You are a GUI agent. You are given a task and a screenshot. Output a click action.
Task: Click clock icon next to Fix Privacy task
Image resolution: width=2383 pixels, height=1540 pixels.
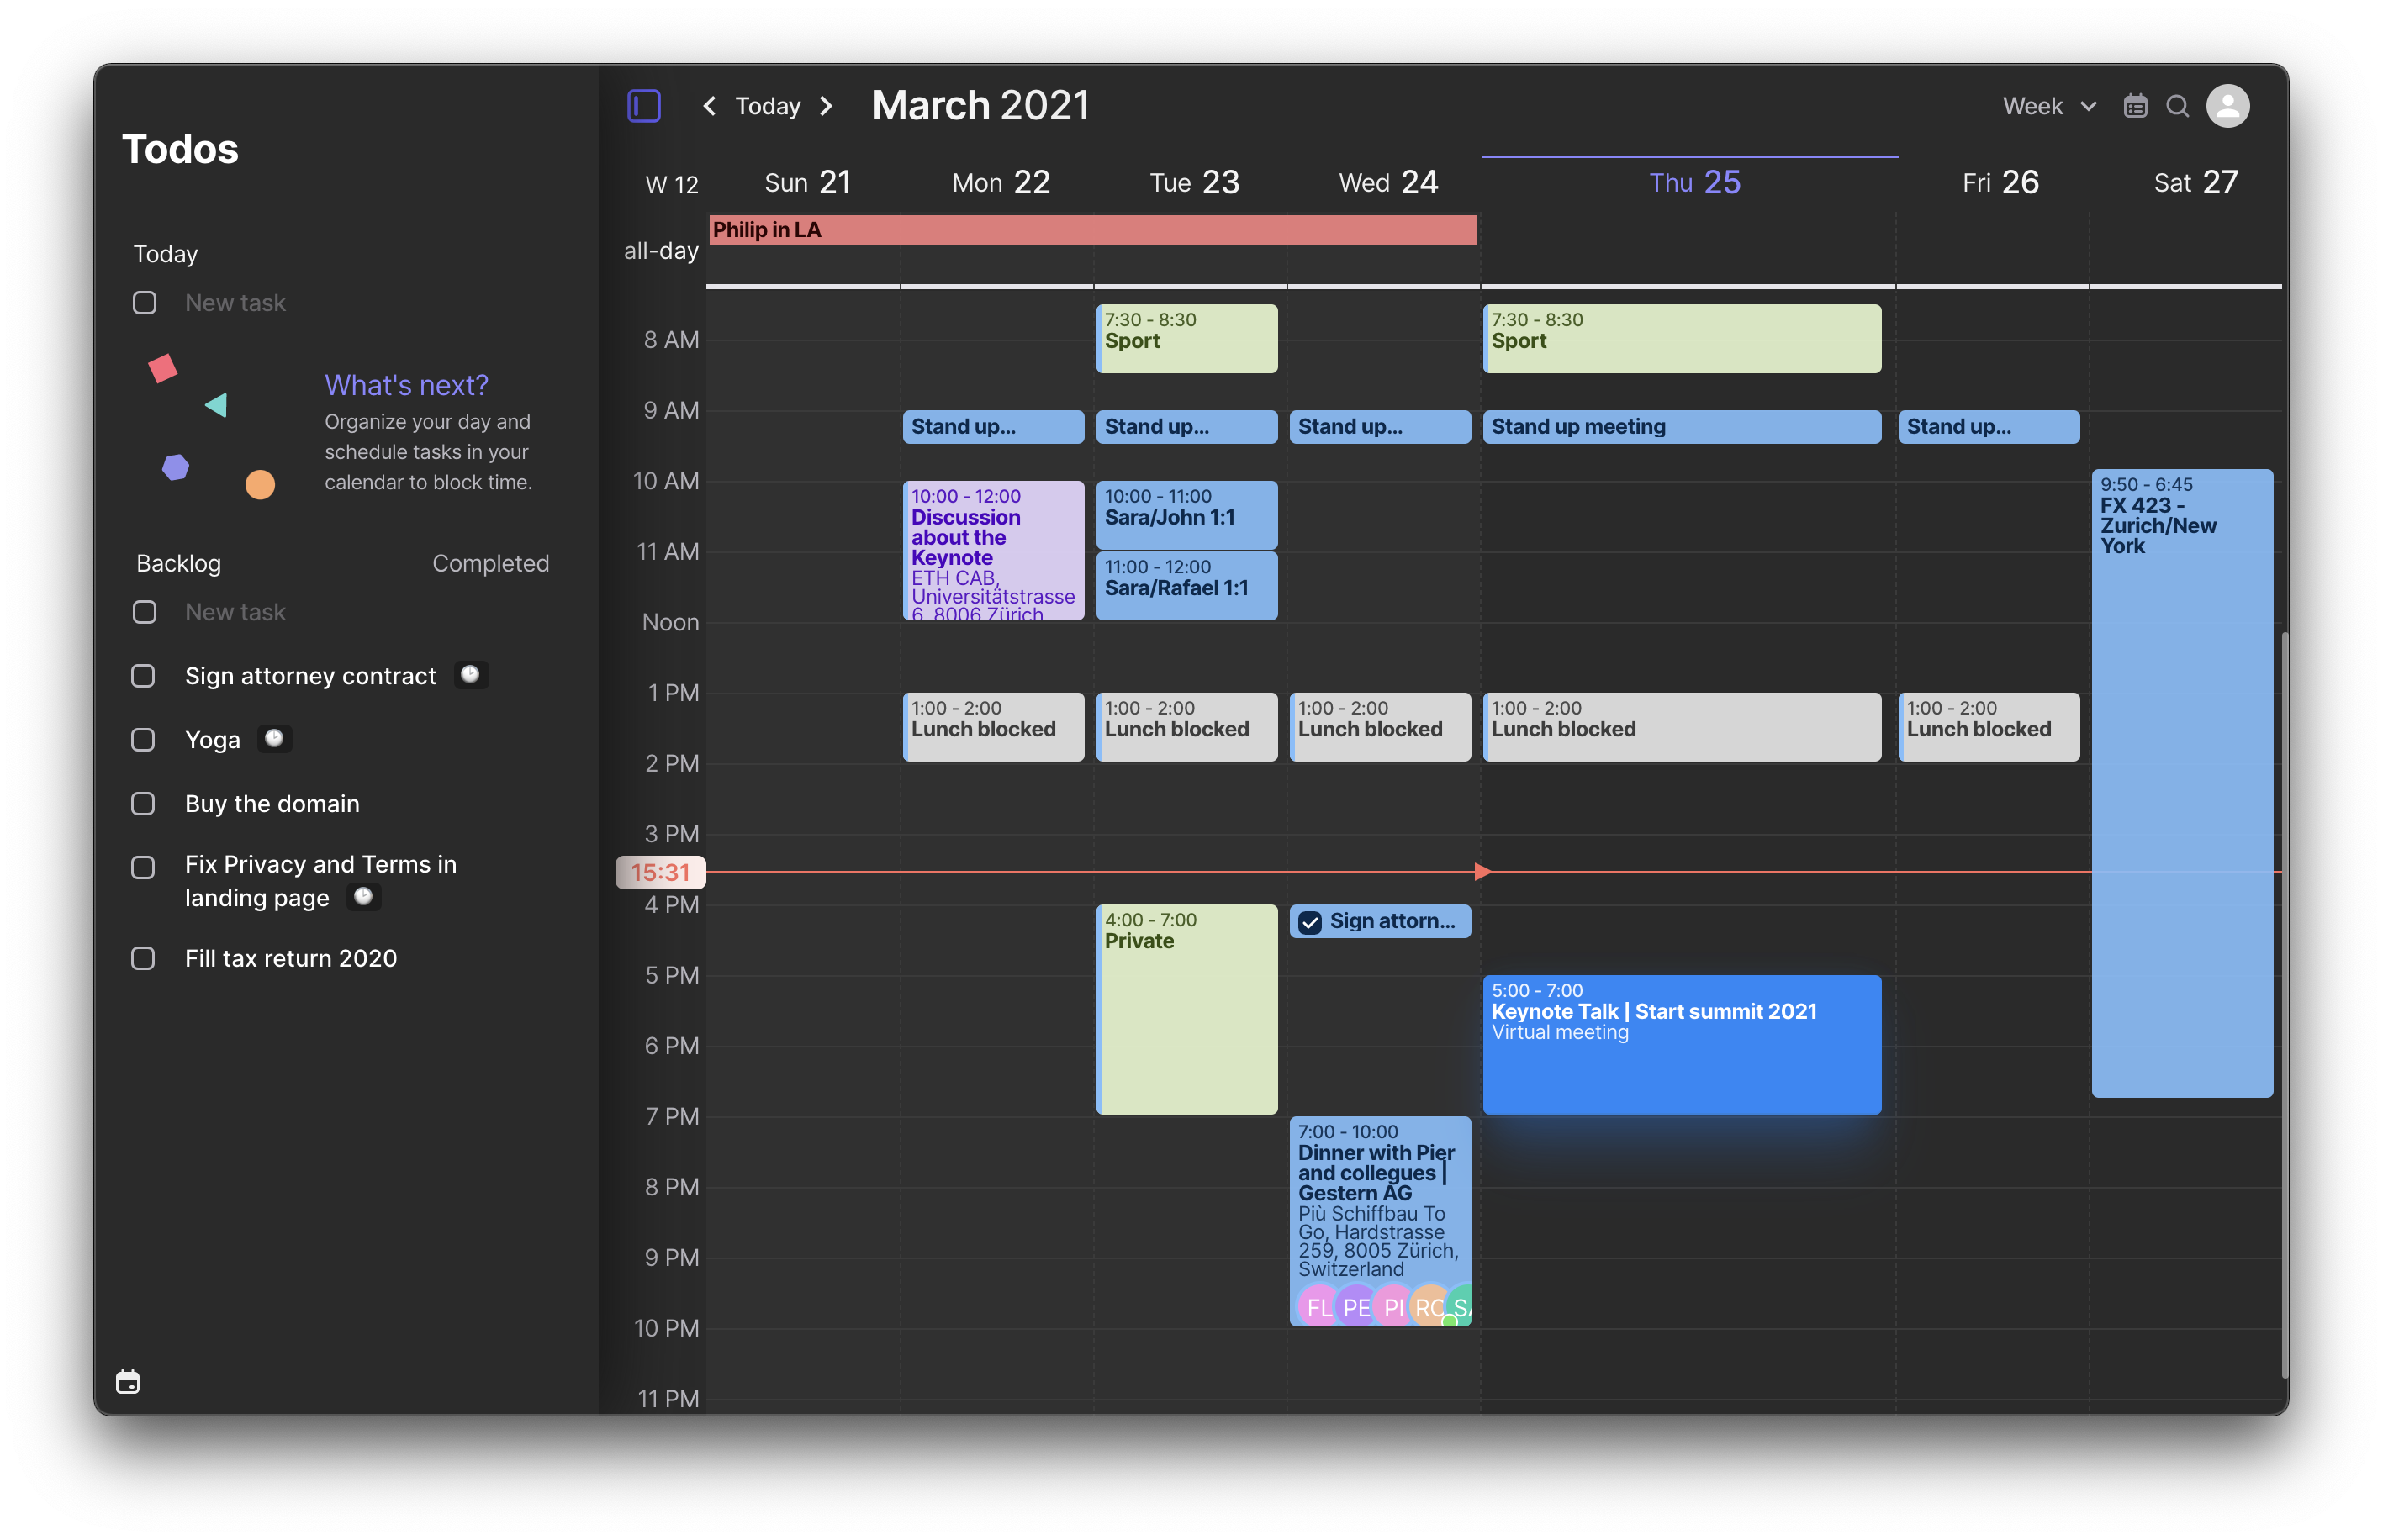[364, 896]
